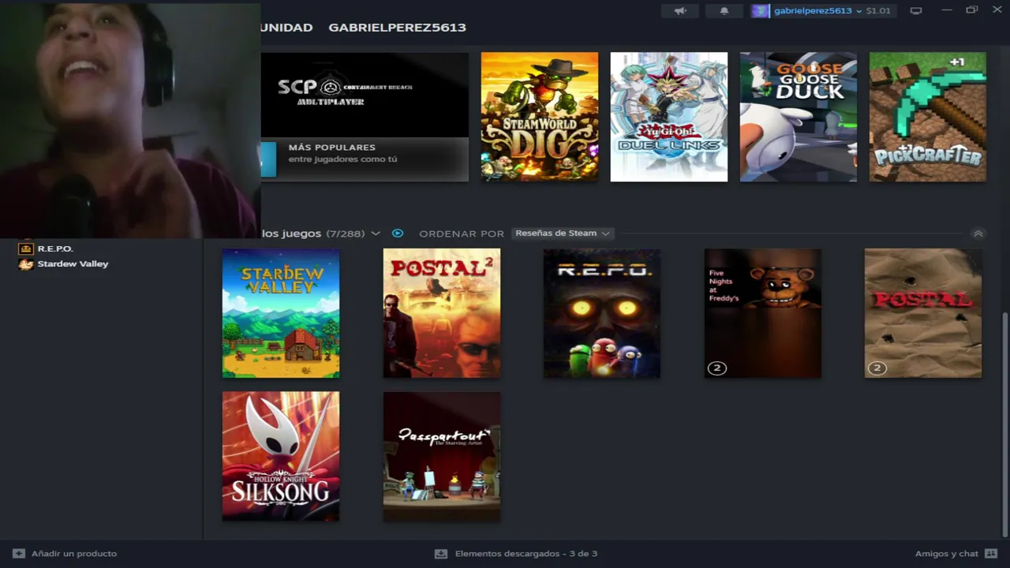Image resolution: width=1010 pixels, height=568 pixels.
Task: Click the blue ready-to-play filter icon
Action: point(398,234)
